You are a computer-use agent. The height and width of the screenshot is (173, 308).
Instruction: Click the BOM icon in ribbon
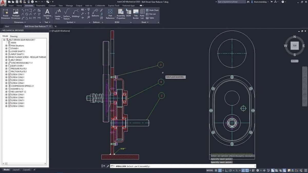(129, 13)
